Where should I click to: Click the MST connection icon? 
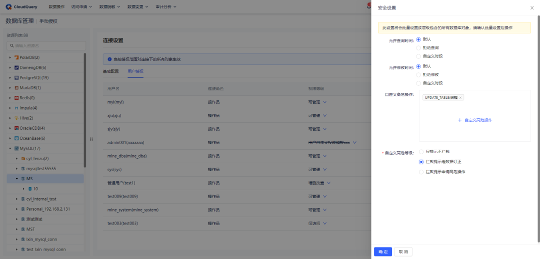tap(23, 229)
